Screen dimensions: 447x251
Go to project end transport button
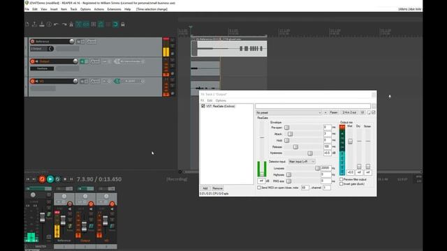[x=34, y=179]
